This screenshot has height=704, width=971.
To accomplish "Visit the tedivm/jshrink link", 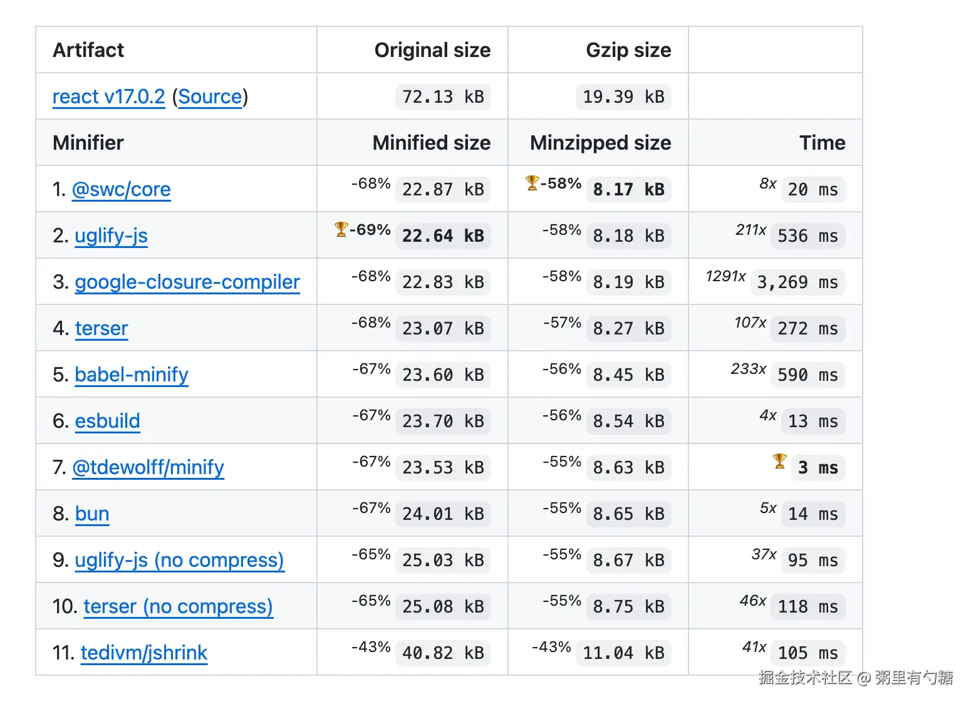I will (143, 653).
